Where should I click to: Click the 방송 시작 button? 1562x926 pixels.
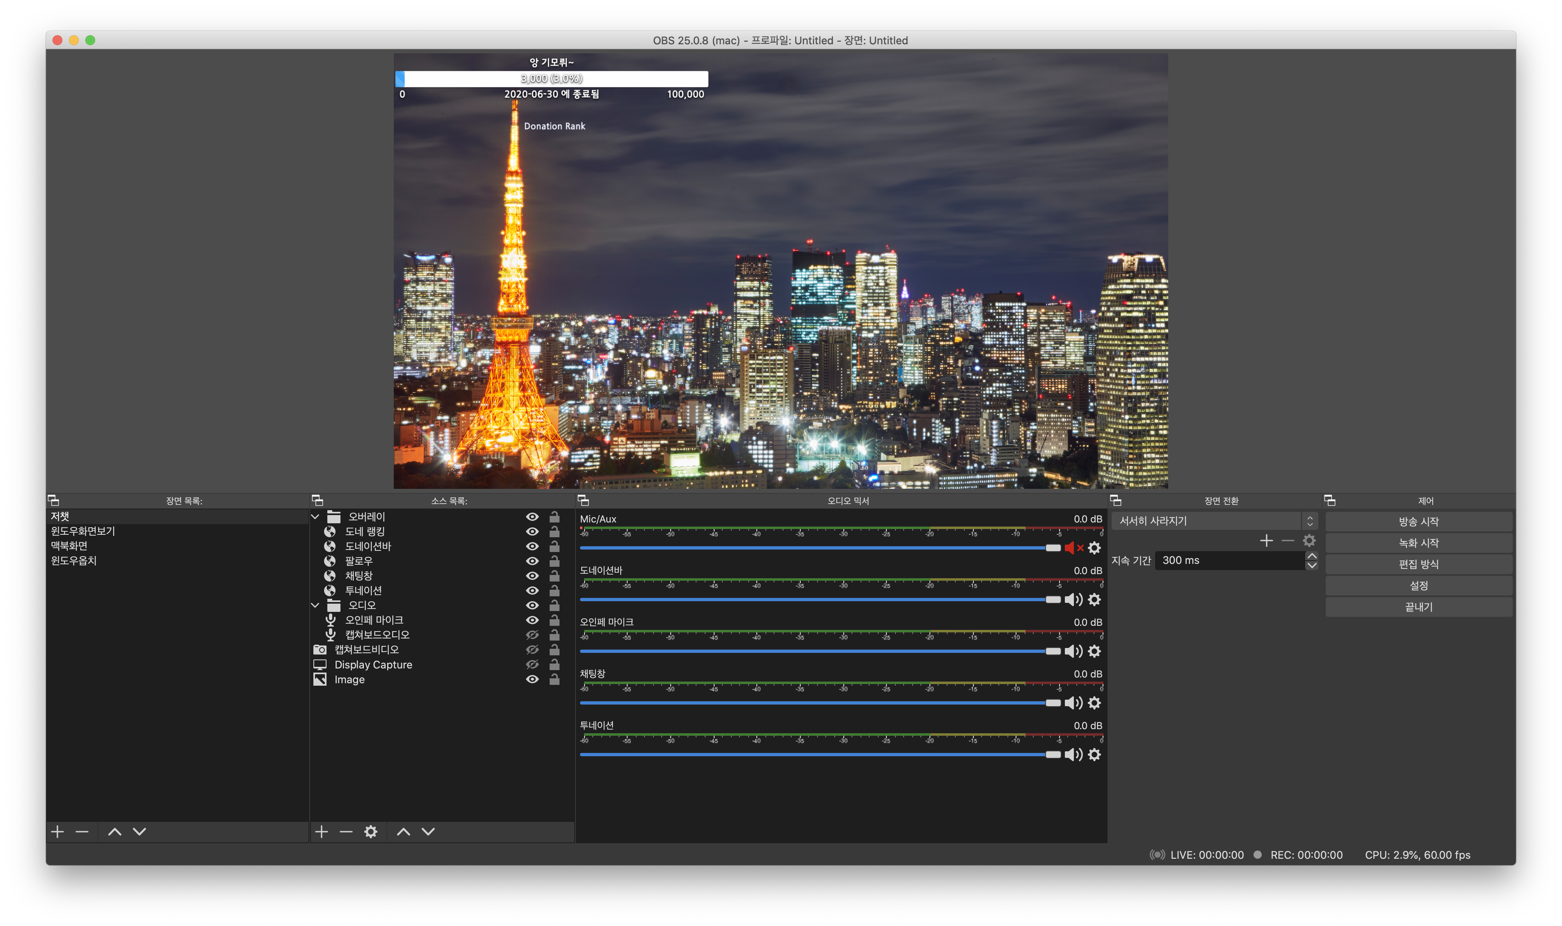coord(1418,522)
